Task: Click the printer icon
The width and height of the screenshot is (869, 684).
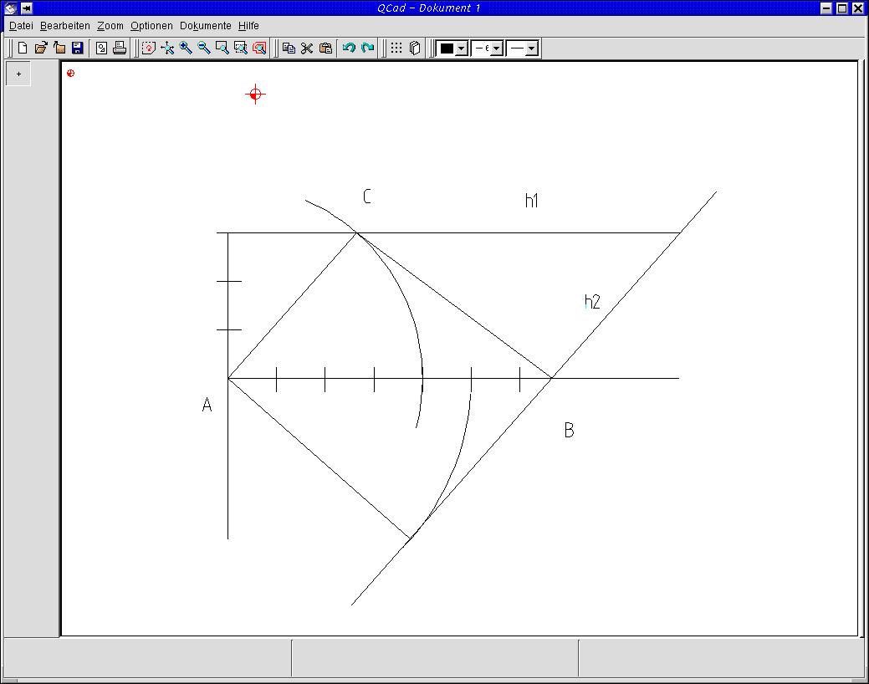Action: click(x=120, y=48)
